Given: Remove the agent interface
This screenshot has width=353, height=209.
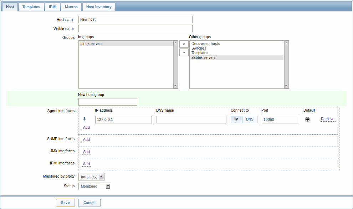Looking at the screenshot, I should tap(327, 119).
